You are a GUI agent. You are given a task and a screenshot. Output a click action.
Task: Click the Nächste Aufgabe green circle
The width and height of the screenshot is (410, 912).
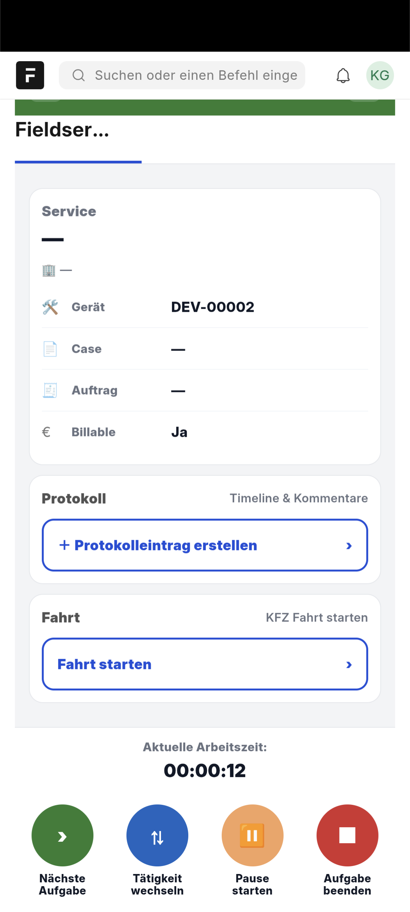pos(62,835)
